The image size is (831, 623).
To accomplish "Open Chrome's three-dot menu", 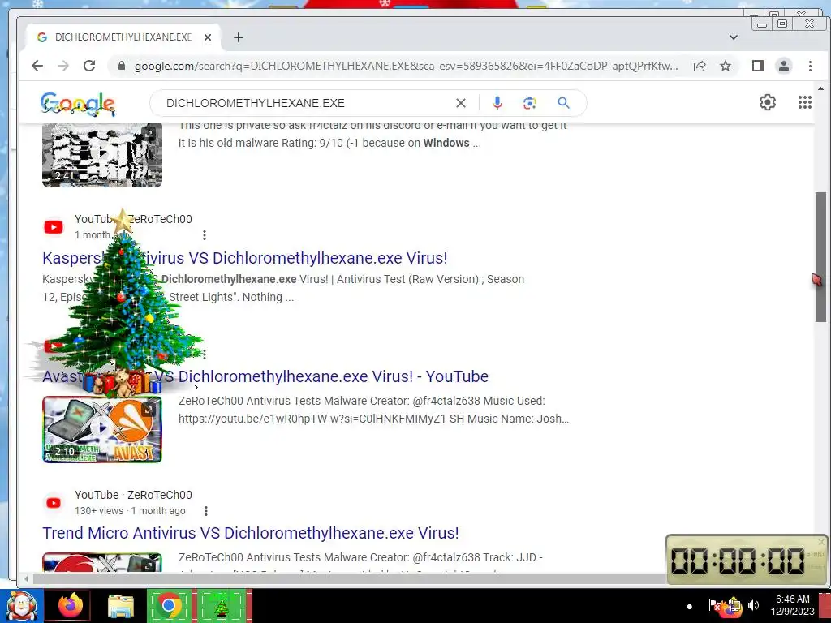I will click(810, 66).
